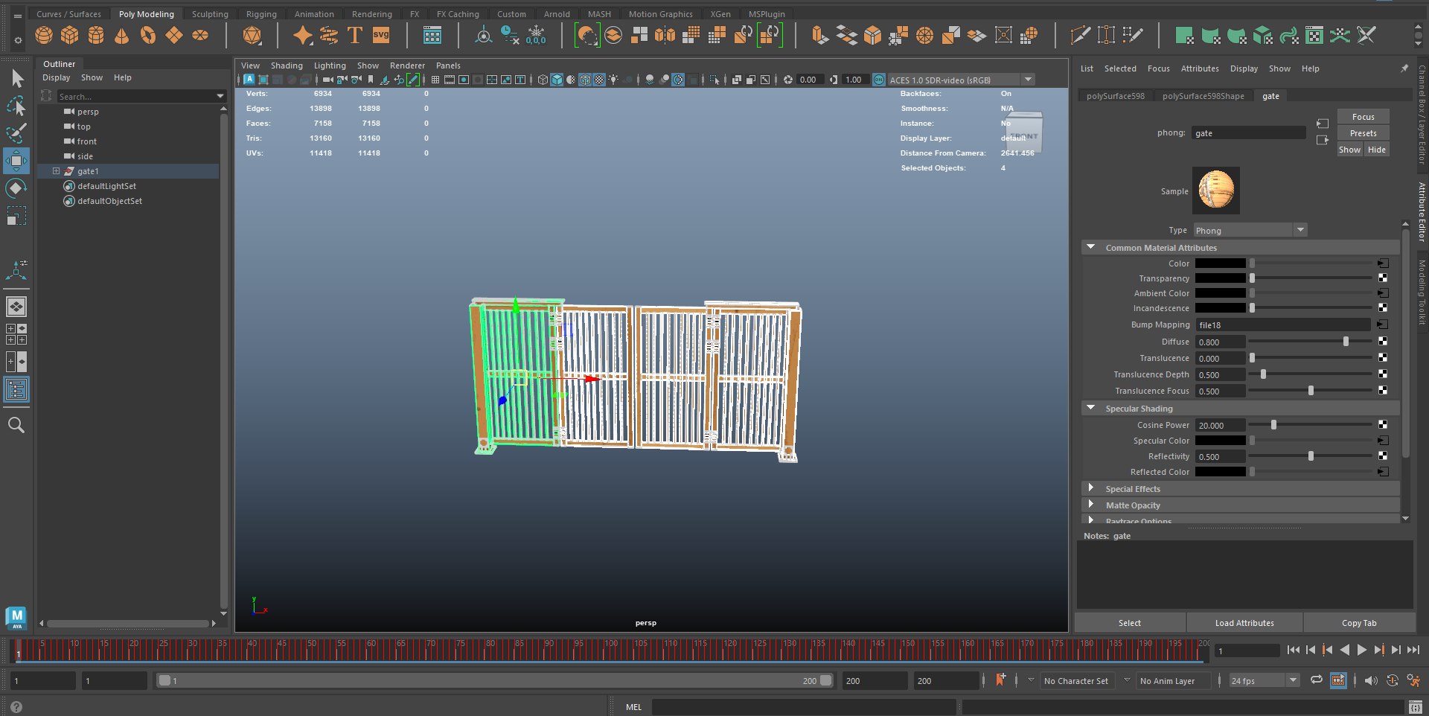
Task: Toggle textured display in viewport toolbar
Action: 599,80
